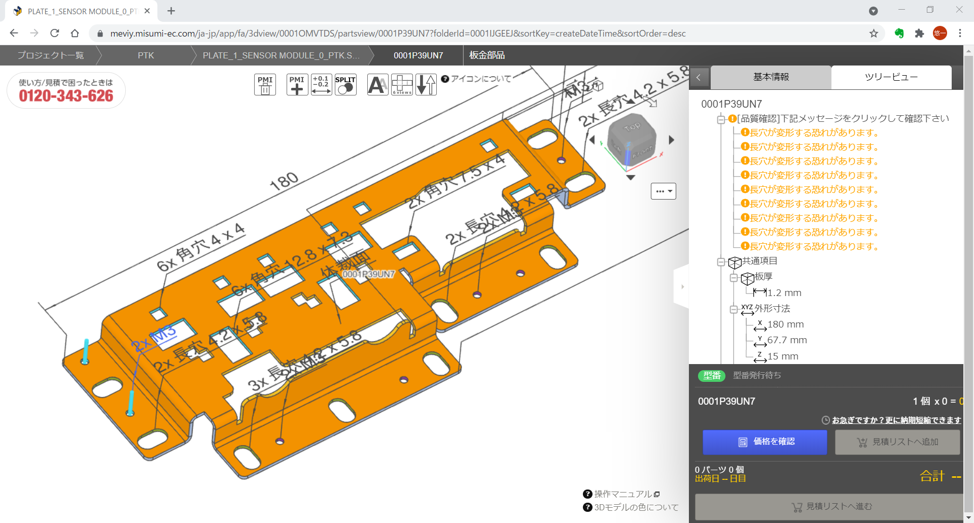Click the 0001P39UN7 label in 3D view

(x=369, y=274)
